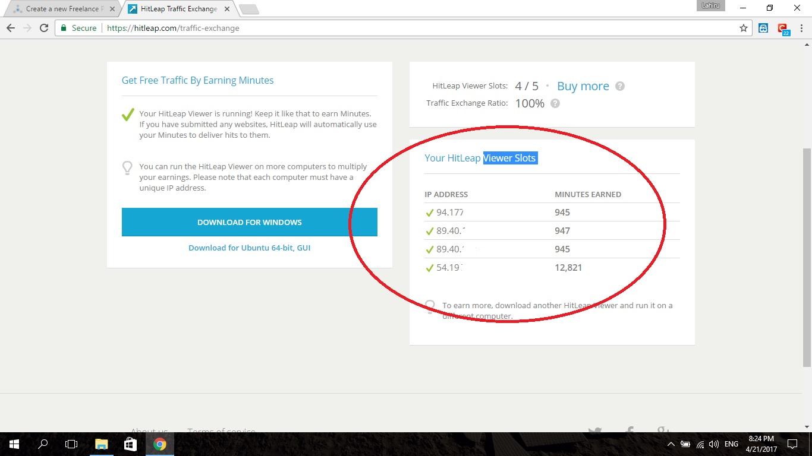Go back to the previous page

point(11,28)
